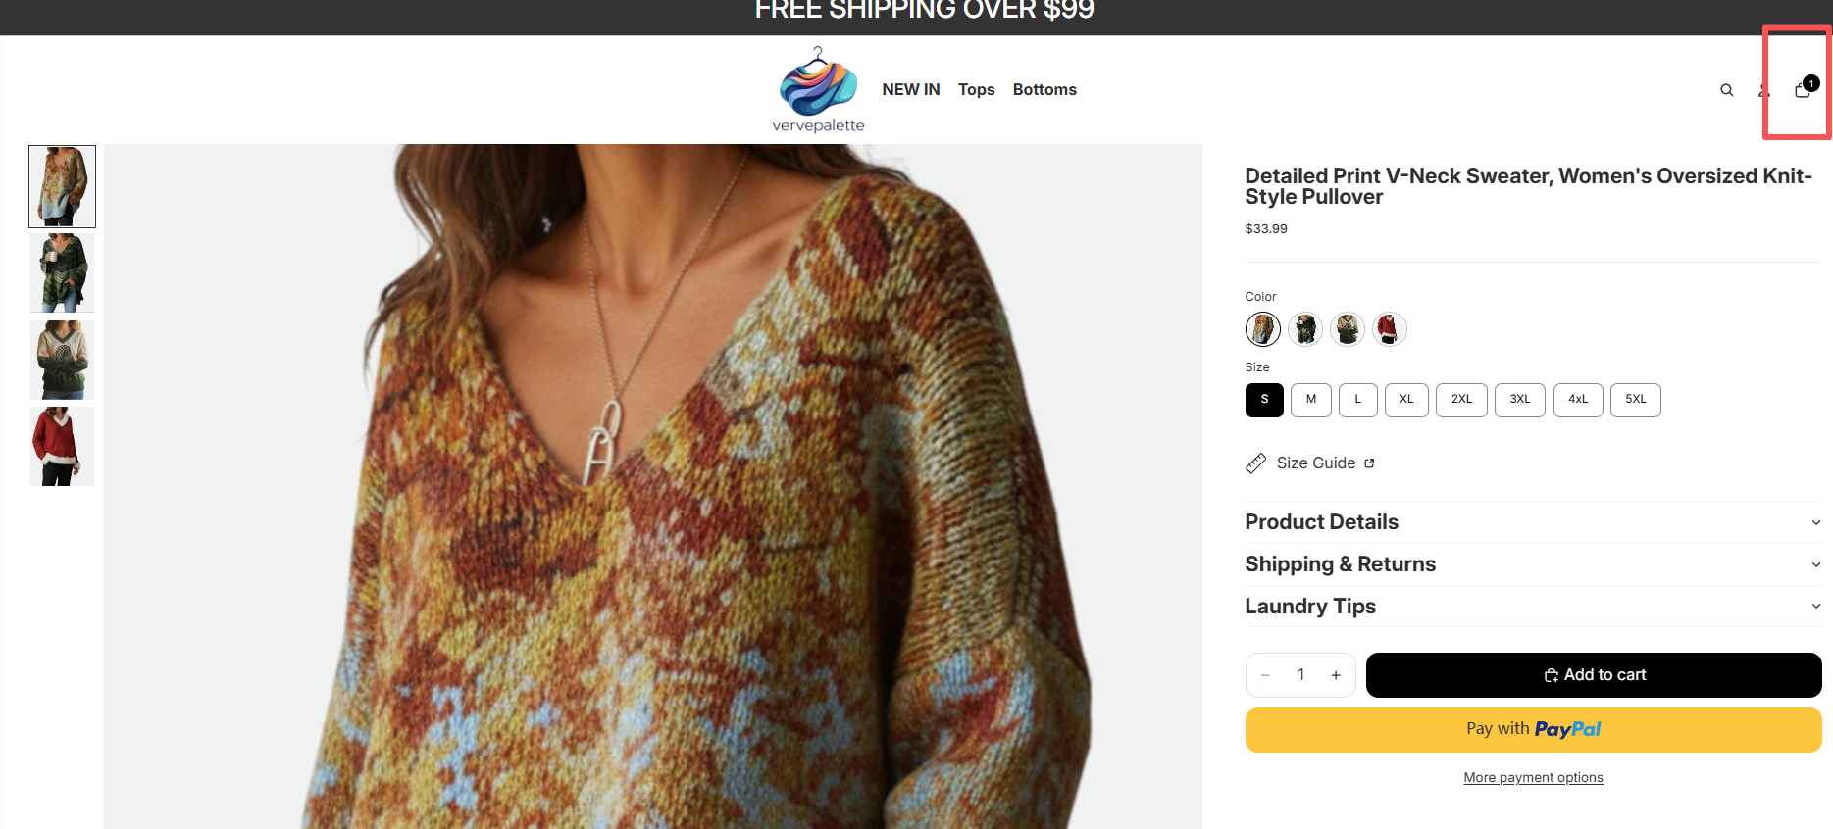
Task: Open the NEW IN menu
Action: pos(910,90)
